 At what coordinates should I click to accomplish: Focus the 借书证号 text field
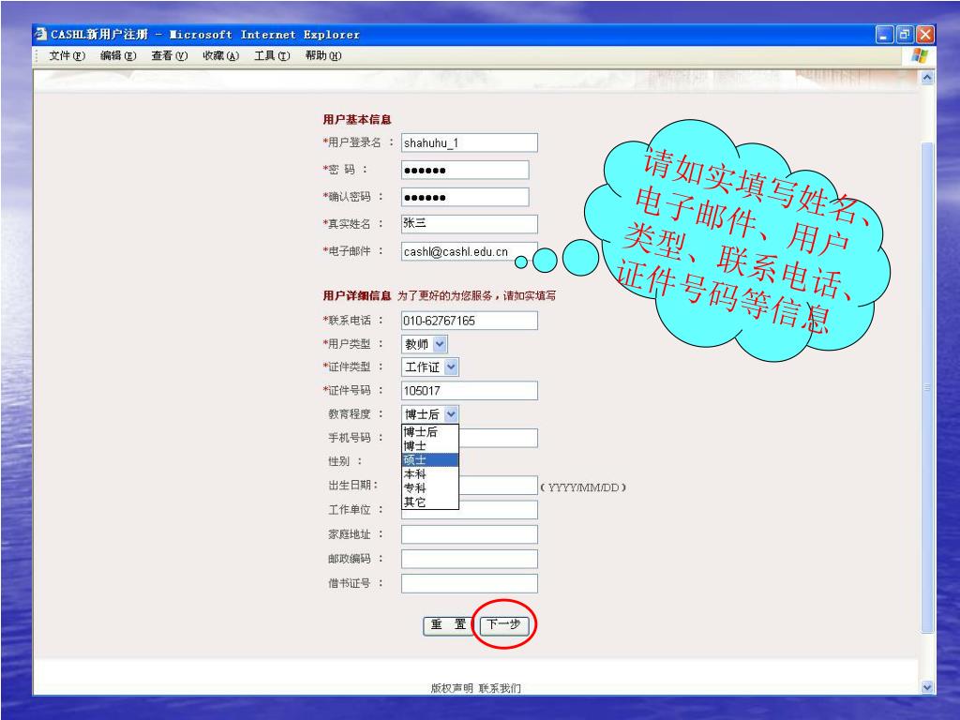[469, 583]
